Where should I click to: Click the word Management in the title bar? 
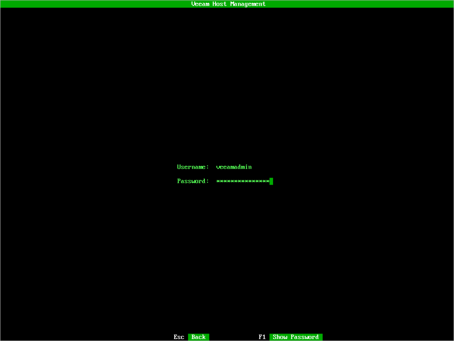point(248,4)
